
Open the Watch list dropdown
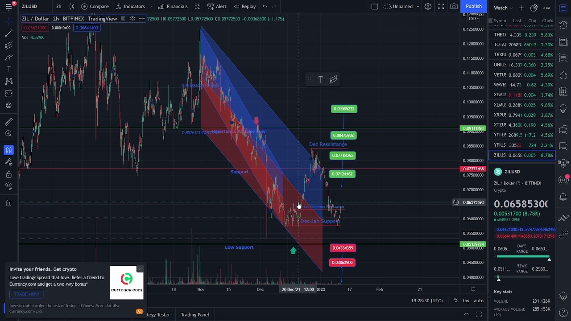[503, 8]
